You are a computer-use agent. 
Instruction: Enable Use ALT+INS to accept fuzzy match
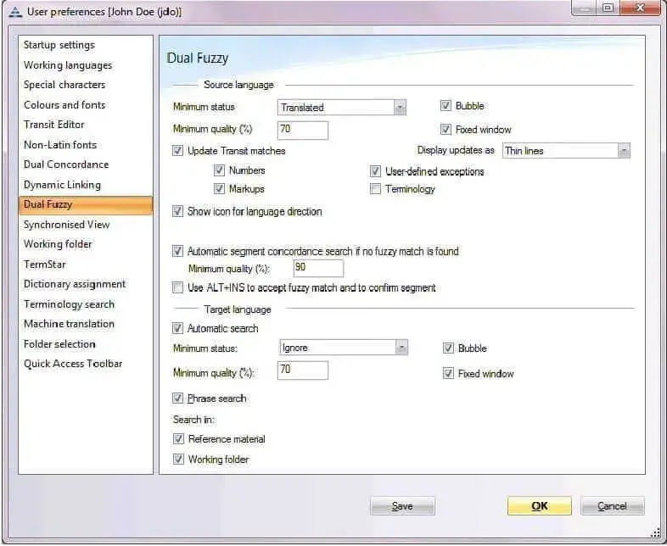pyautogui.click(x=177, y=287)
